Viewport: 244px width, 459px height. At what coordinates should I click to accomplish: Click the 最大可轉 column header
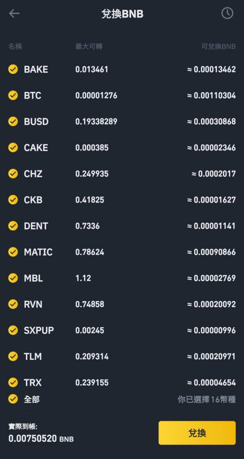89,46
